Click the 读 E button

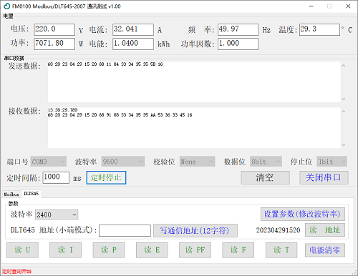(x=152, y=250)
